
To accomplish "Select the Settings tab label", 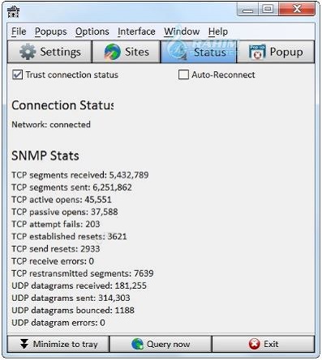I will [x=60, y=52].
